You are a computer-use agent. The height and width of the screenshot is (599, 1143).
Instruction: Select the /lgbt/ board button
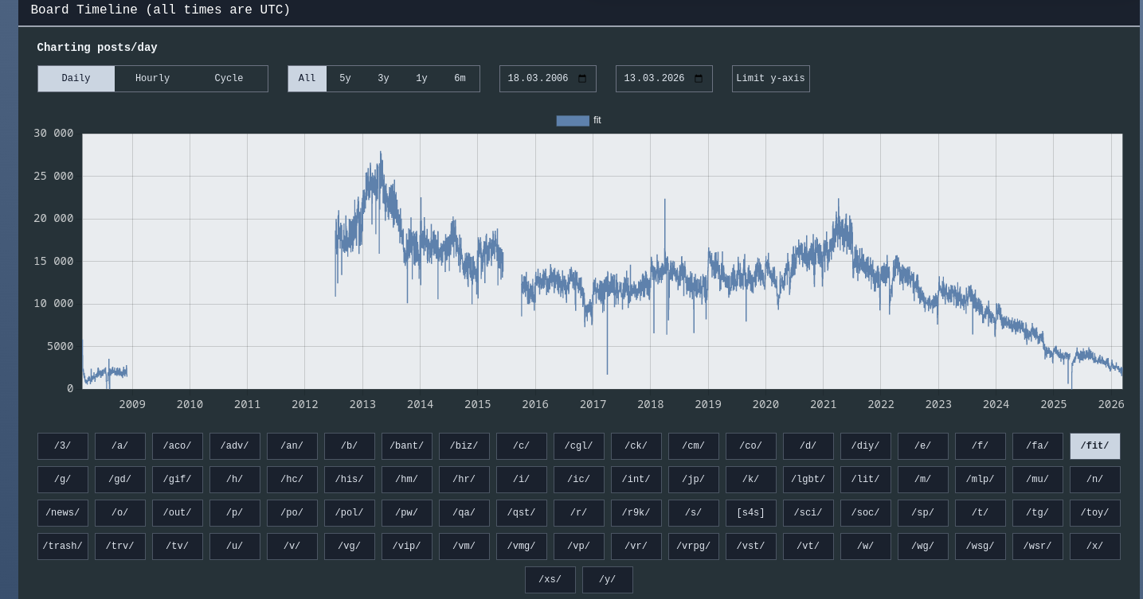coord(808,480)
